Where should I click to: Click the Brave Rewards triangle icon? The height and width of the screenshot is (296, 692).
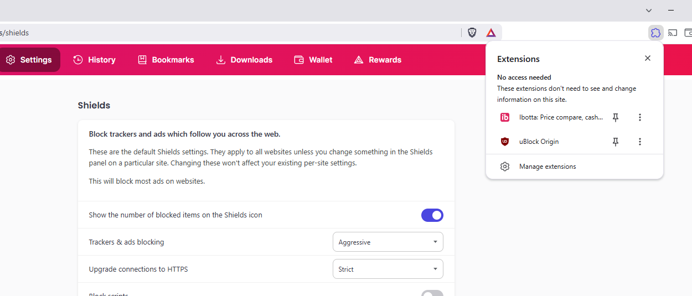(490, 33)
